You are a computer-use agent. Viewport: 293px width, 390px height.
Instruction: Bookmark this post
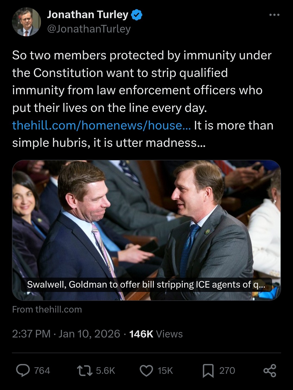(x=208, y=370)
